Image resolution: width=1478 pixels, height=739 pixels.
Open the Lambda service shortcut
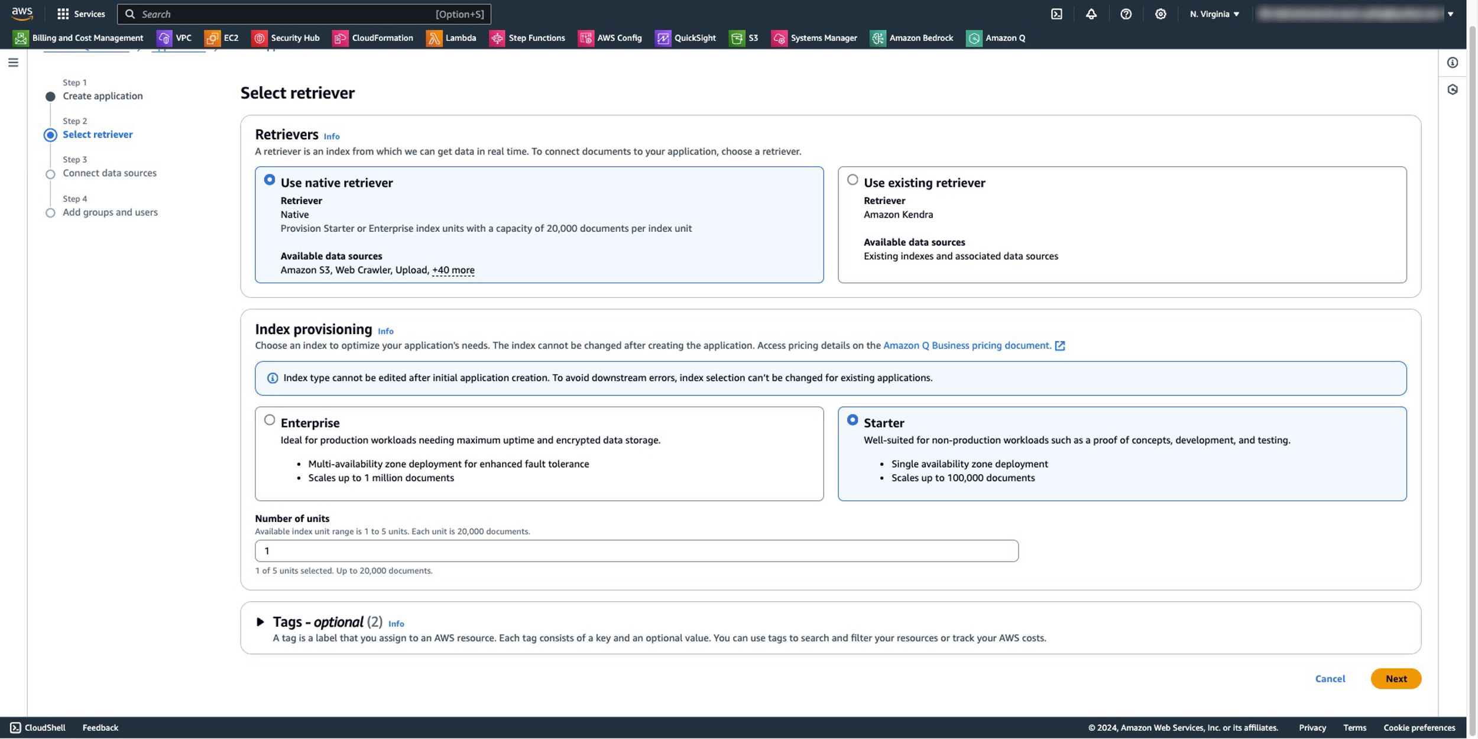pos(451,38)
